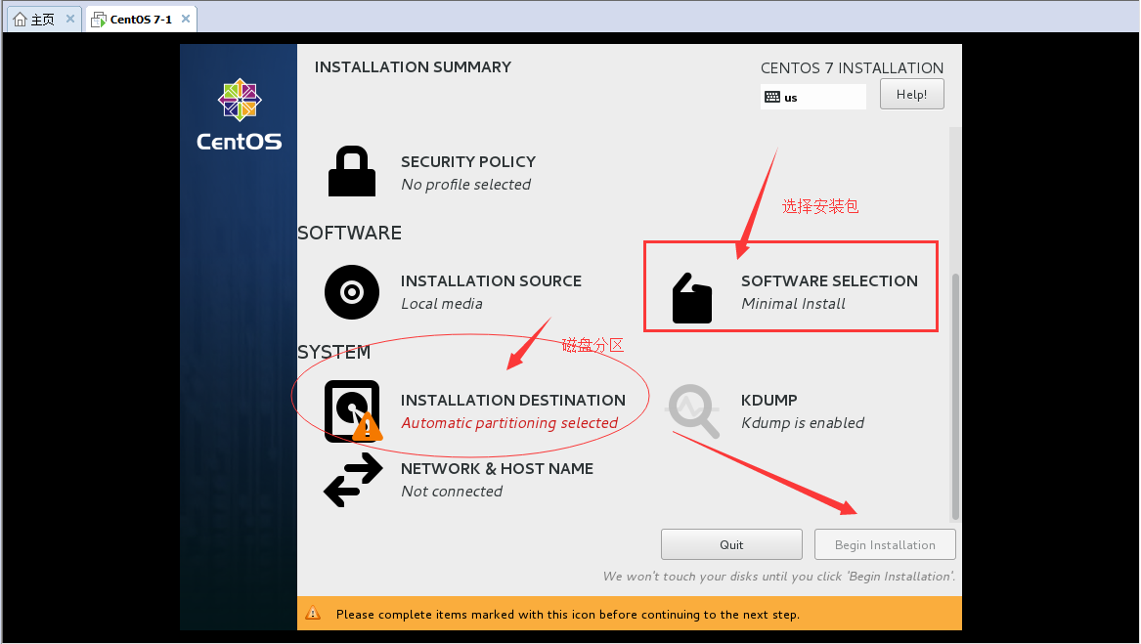The width and height of the screenshot is (1141, 644).
Task: Click the 'Please complete items marked' message
Action: 568,614
